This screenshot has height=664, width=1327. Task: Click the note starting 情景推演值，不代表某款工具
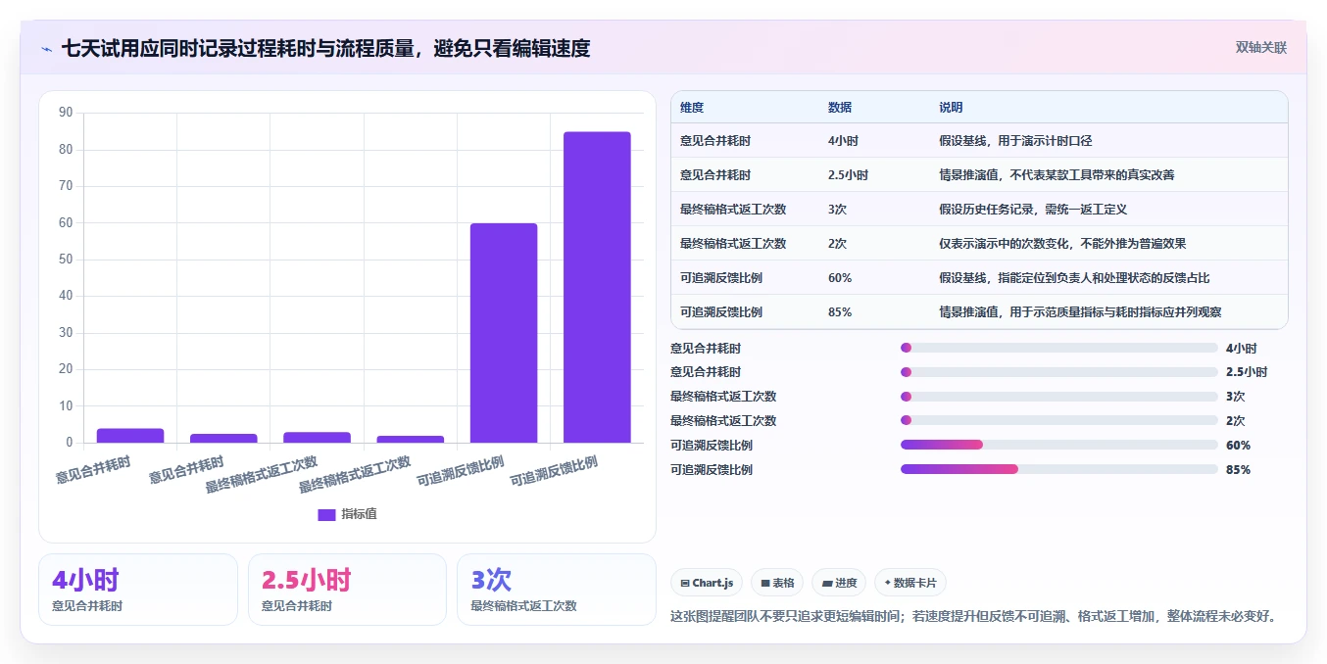[x=1057, y=175]
